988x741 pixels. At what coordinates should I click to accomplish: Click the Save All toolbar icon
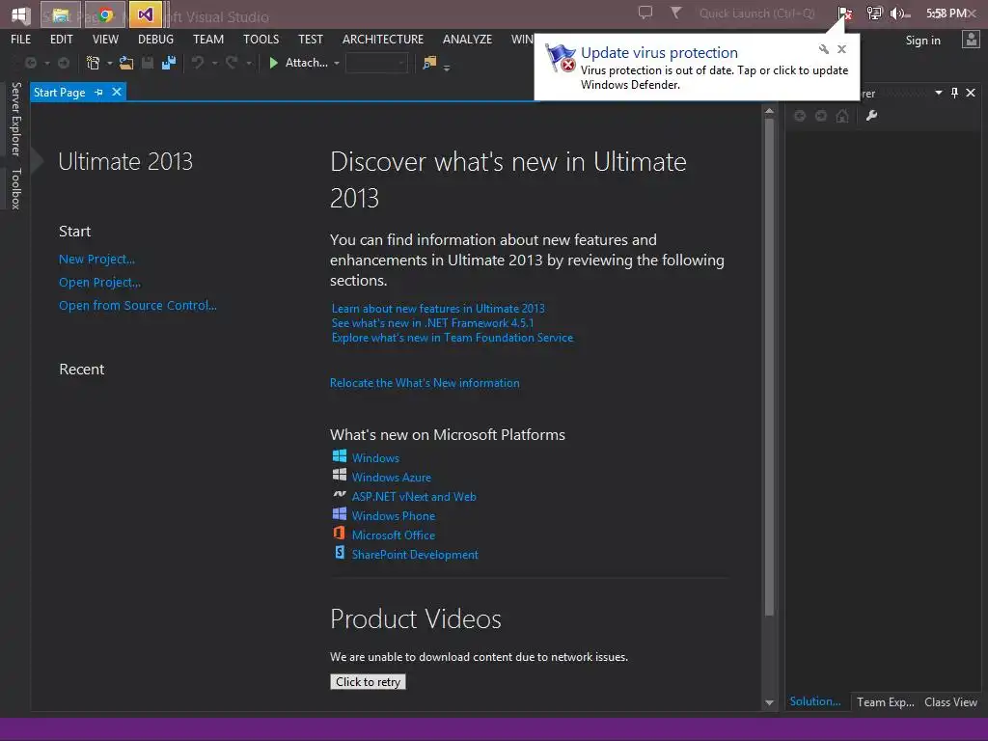point(169,63)
